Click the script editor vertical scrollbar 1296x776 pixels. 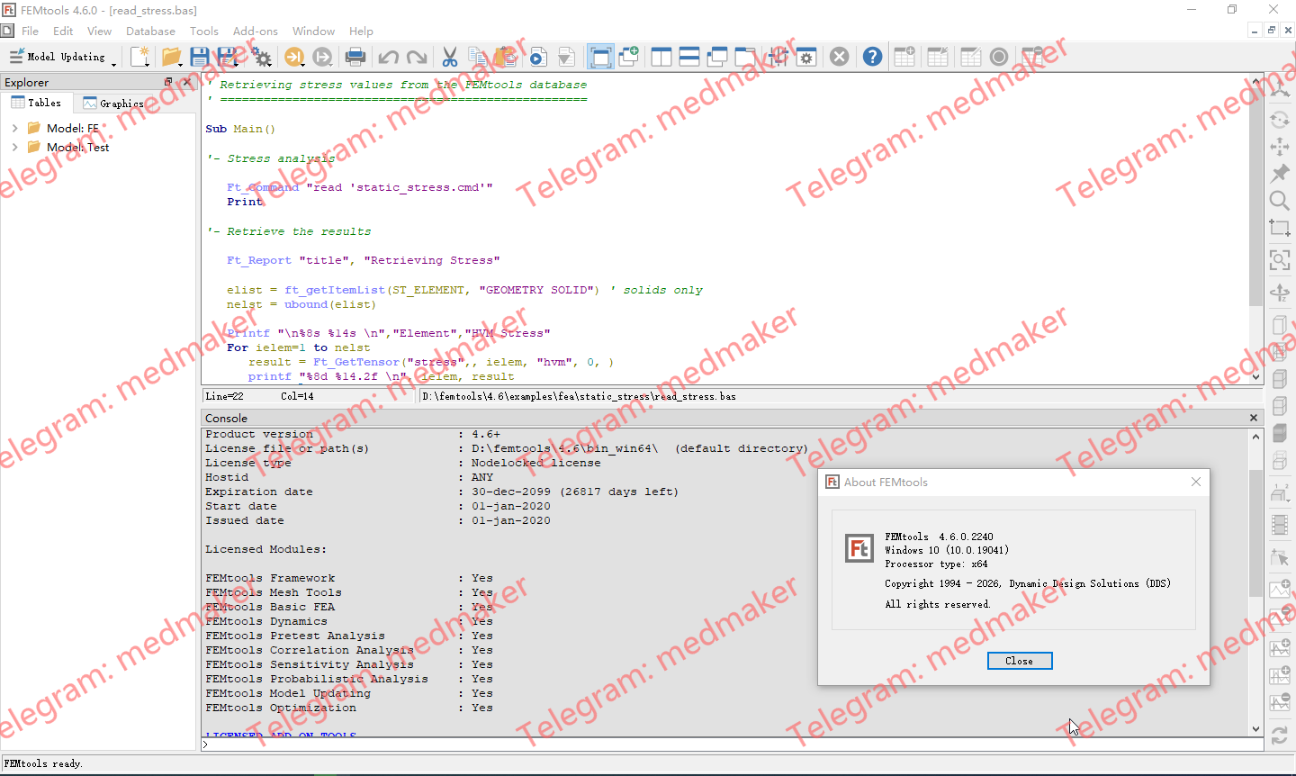(x=1256, y=230)
